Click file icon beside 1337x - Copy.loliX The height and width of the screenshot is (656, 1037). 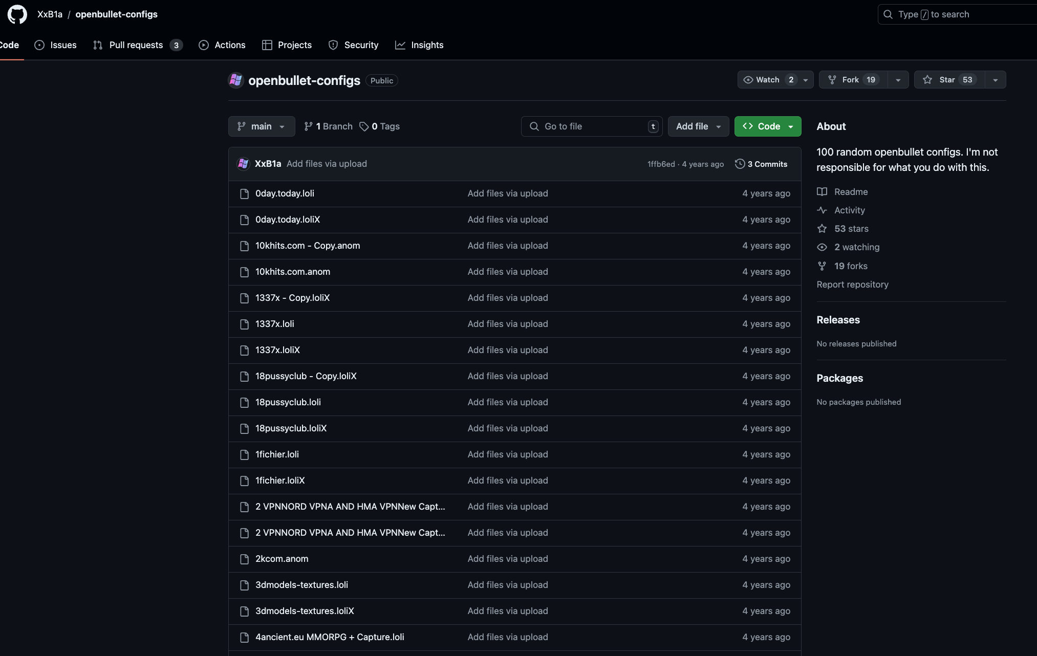245,298
